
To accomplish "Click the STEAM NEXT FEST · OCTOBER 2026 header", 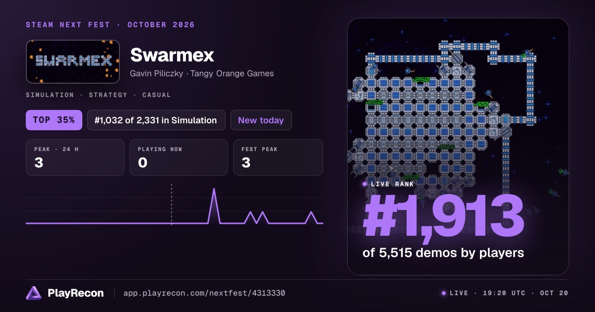I will pos(110,25).
